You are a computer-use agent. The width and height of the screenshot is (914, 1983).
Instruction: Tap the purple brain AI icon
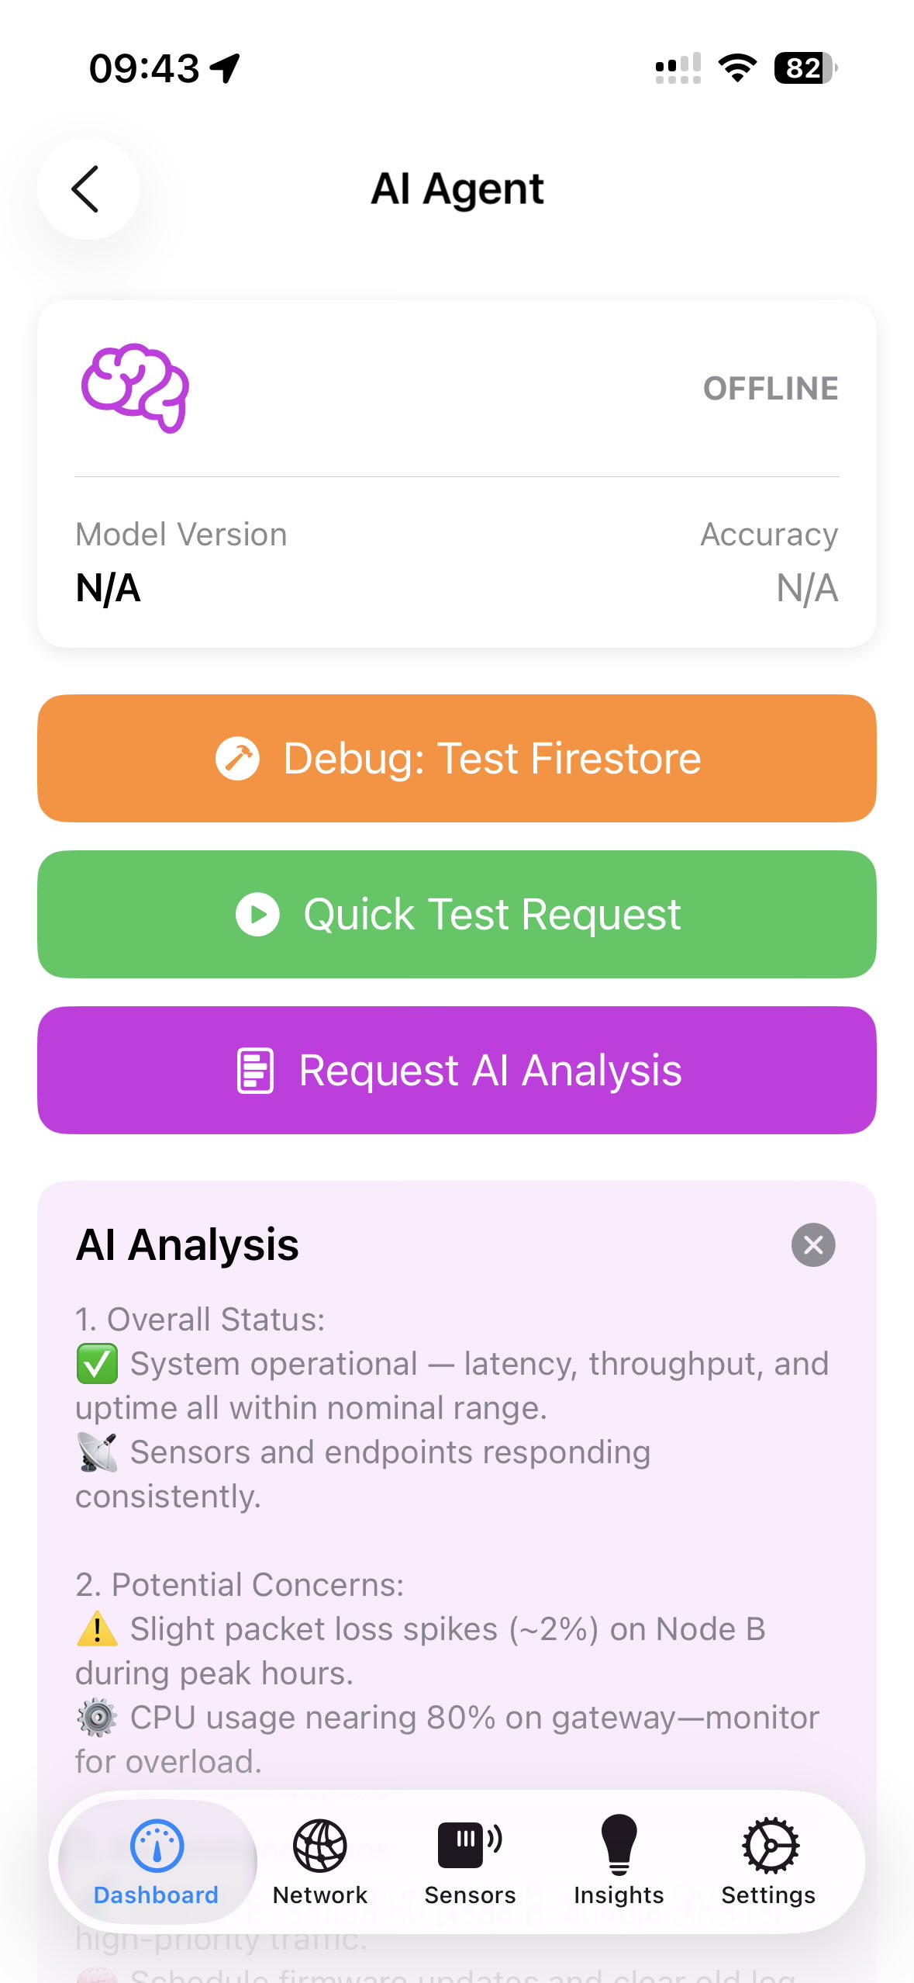click(136, 388)
